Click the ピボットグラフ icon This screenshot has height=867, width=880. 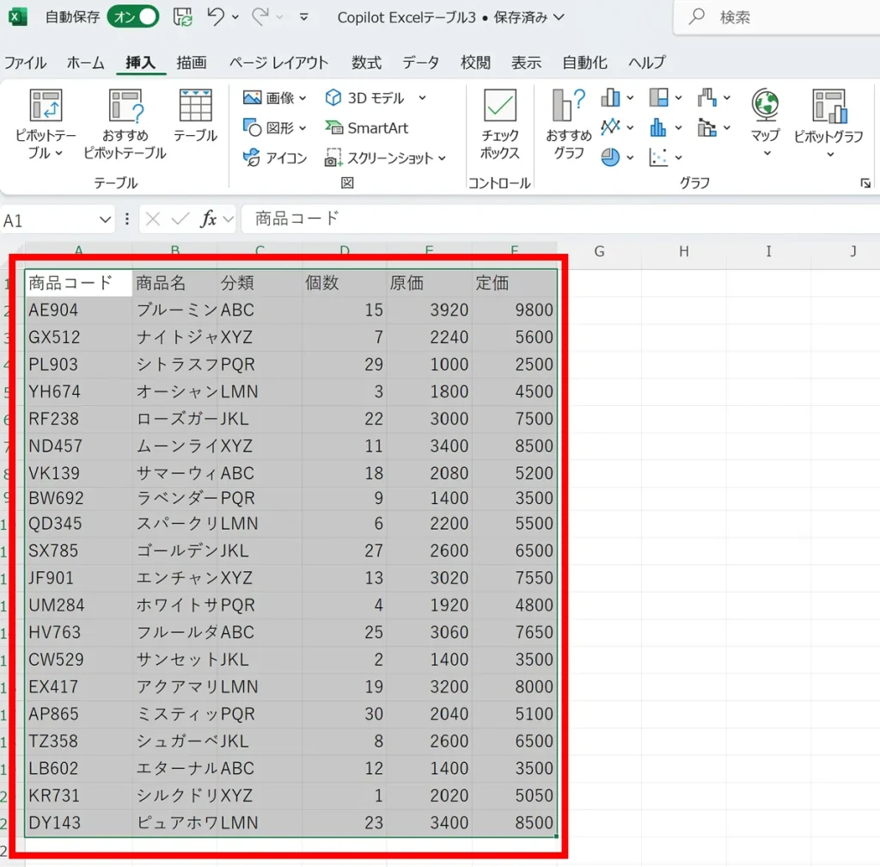pos(829,106)
